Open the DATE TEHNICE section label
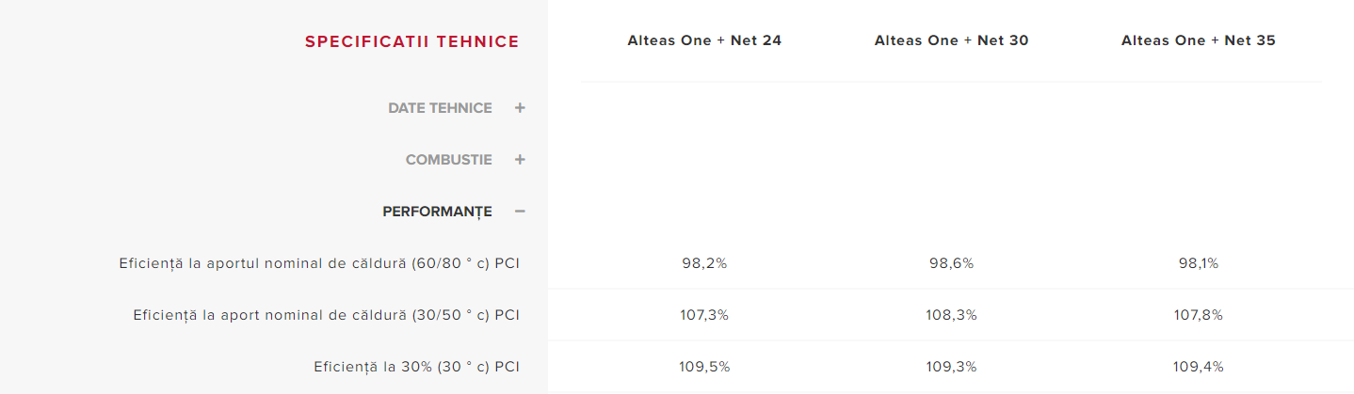Screen dimensions: 1354x394 tap(440, 108)
